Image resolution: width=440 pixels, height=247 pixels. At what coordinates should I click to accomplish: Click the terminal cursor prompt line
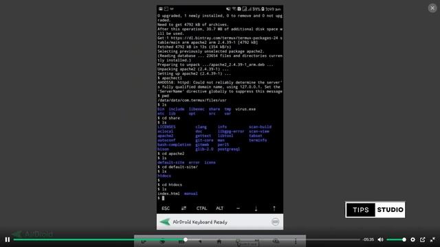[161, 198]
